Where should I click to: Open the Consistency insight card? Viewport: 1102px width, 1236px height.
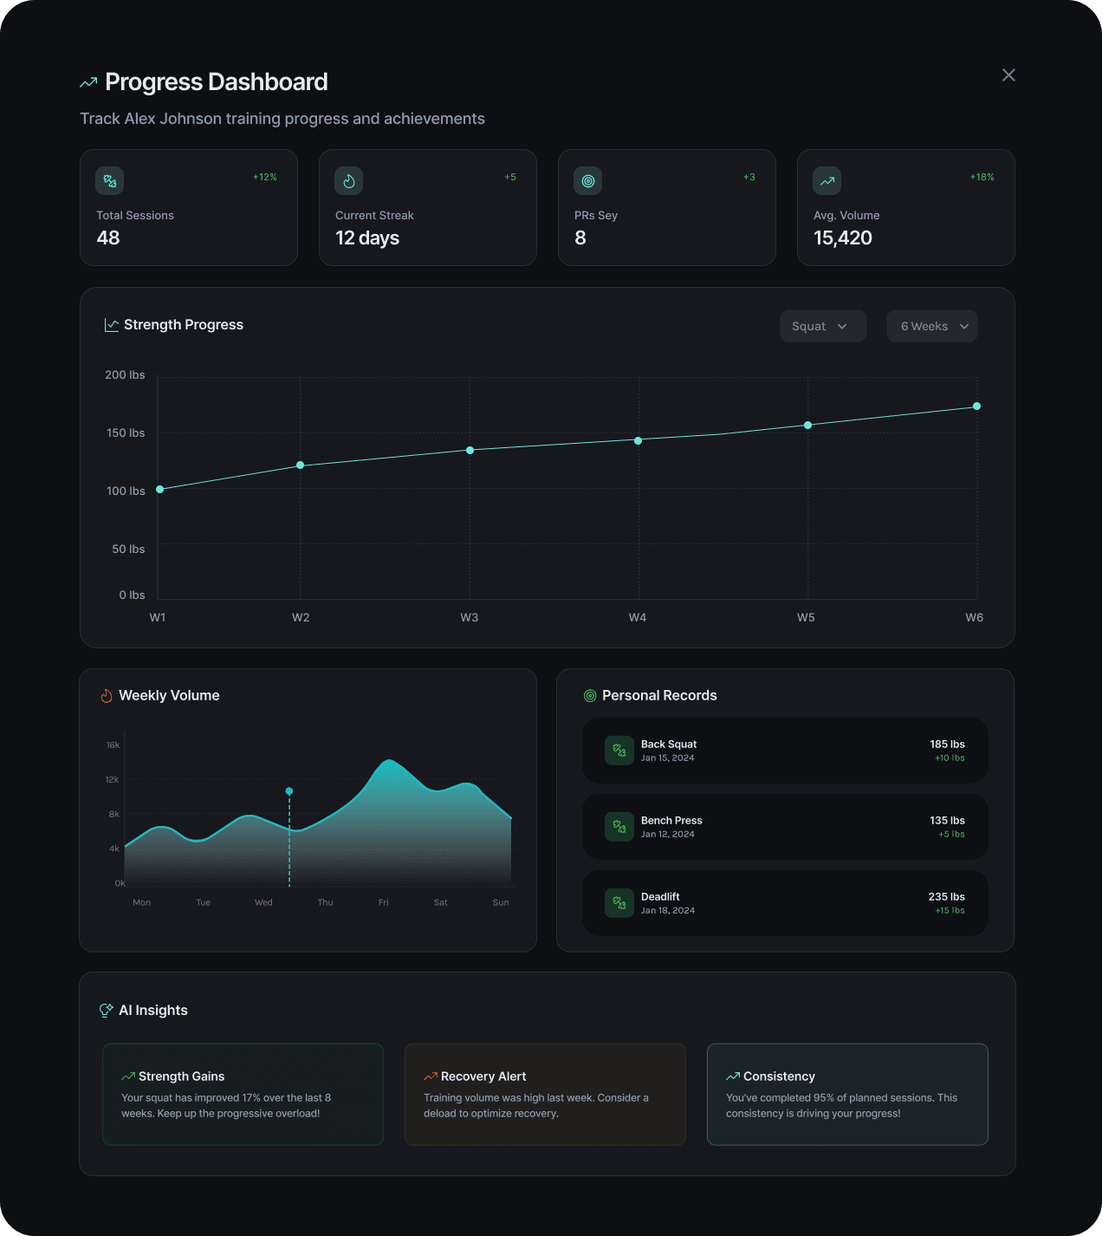point(847,1094)
